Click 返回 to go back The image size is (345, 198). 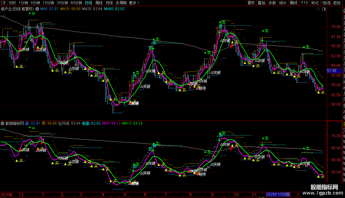pyautogui.click(x=337, y=3)
